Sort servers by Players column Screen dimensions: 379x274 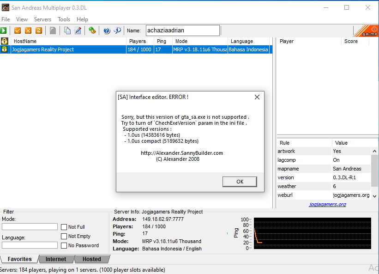(140, 41)
